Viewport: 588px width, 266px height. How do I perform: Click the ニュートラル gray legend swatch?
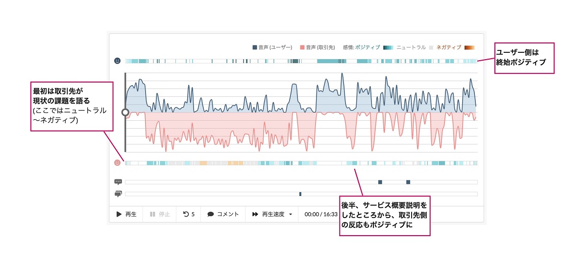click(x=431, y=47)
